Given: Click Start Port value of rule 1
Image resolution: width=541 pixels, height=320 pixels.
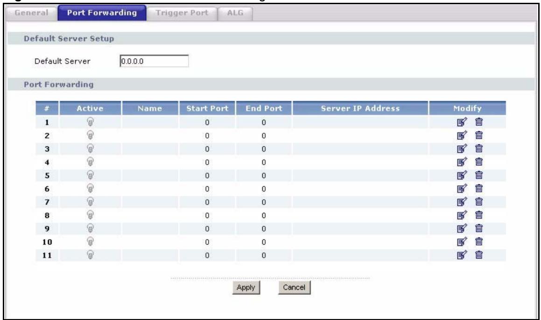Looking at the screenshot, I should 207,123.
